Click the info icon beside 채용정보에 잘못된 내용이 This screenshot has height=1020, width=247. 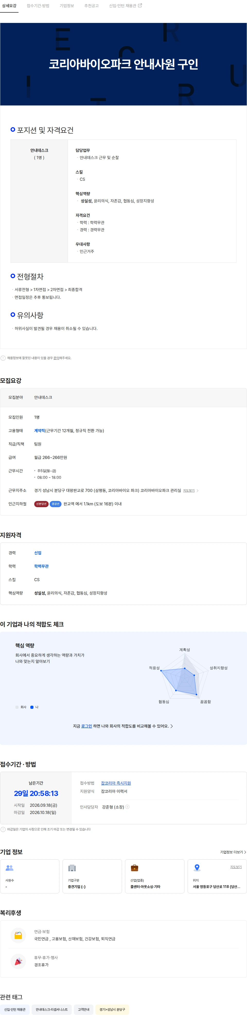[x=3, y=358]
